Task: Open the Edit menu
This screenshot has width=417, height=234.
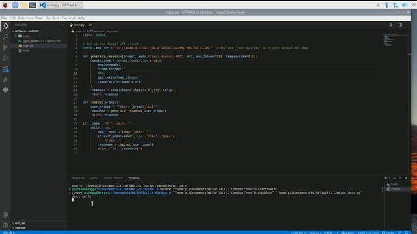Action: coord(12,18)
